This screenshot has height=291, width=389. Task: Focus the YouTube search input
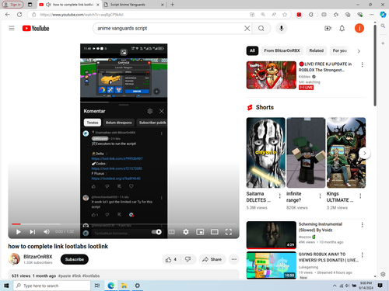[x=169, y=28]
